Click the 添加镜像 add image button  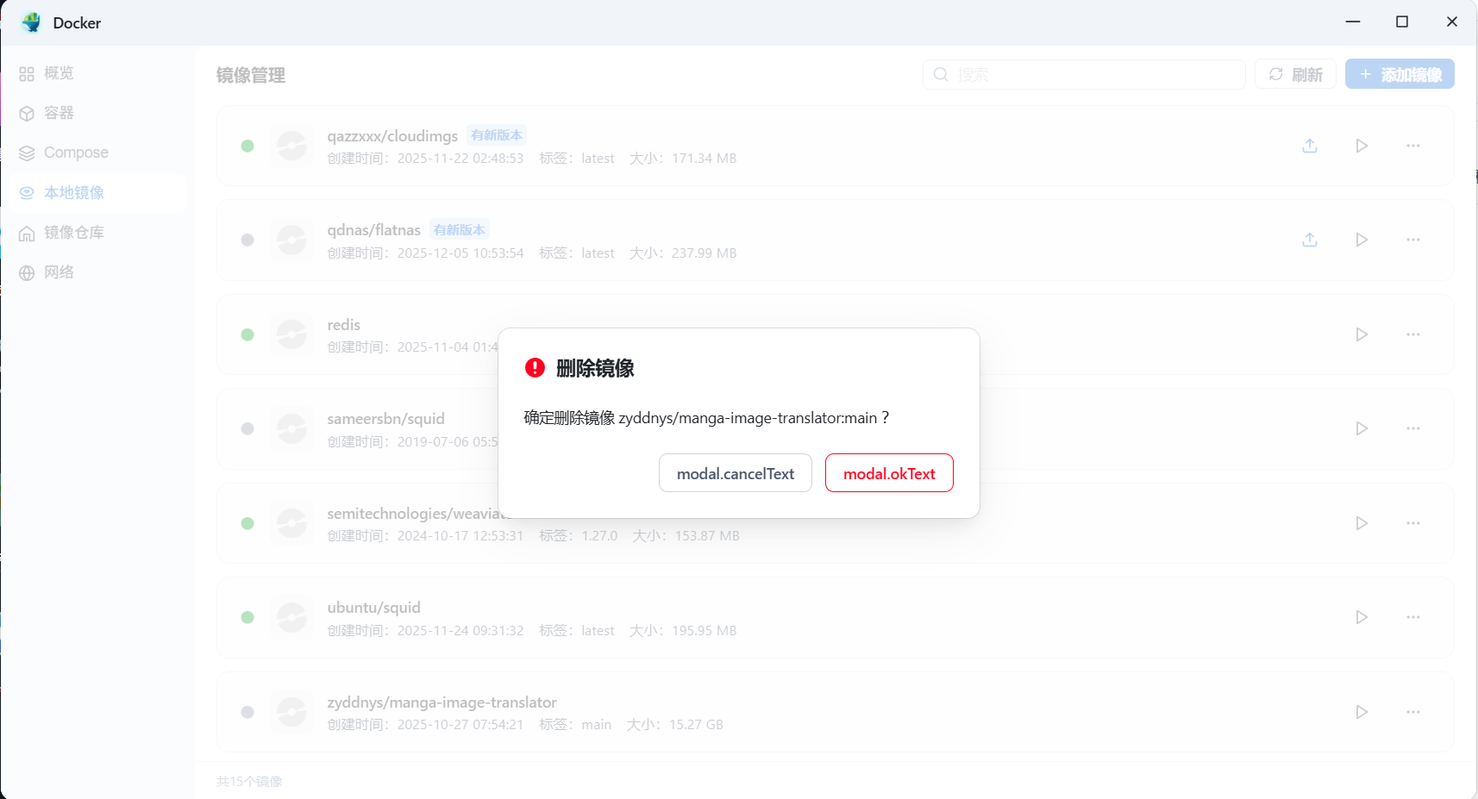point(1400,74)
